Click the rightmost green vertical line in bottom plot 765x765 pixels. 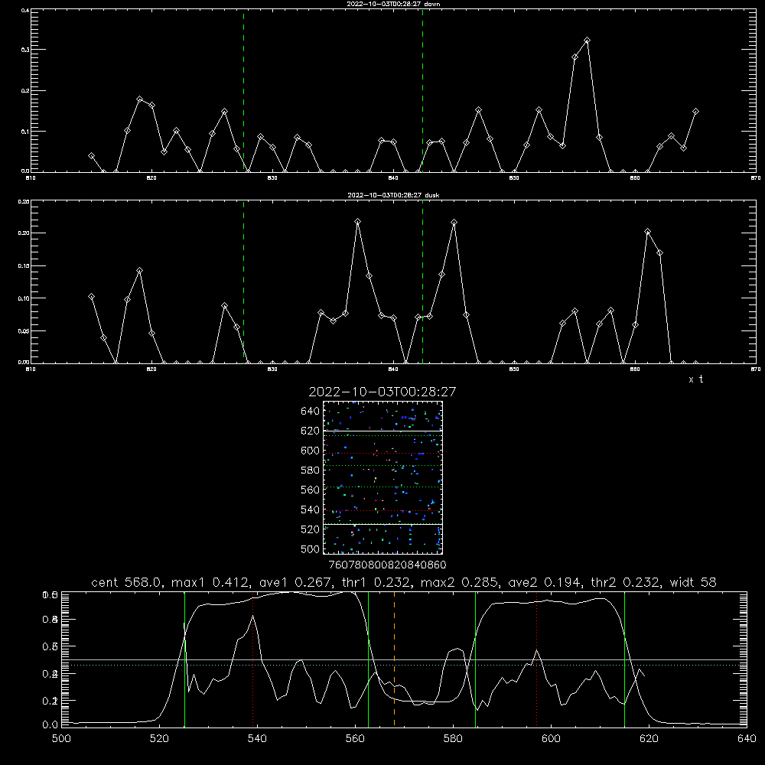coord(624,659)
